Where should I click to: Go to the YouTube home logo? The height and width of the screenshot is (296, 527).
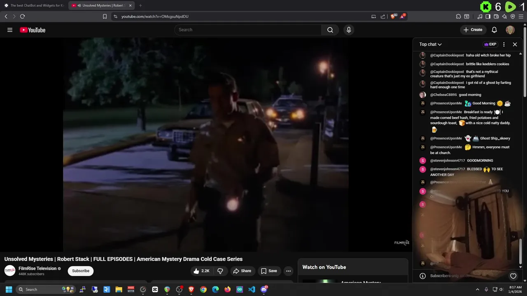[33, 30]
